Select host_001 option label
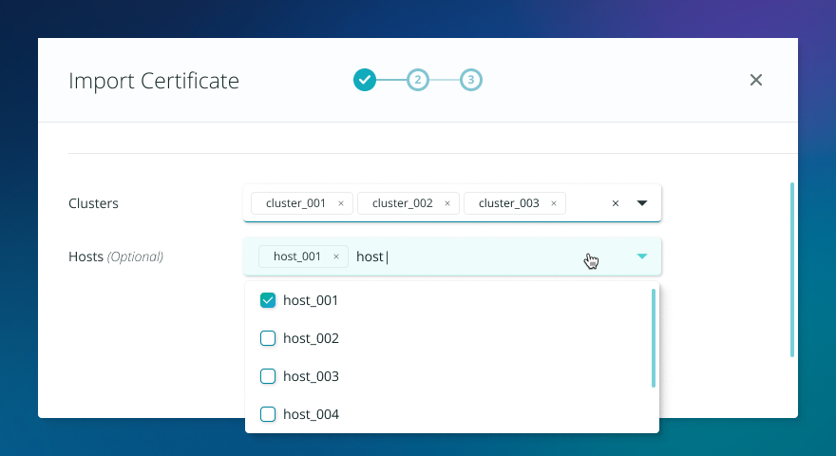836x456 pixels. (x=311, y=300)
